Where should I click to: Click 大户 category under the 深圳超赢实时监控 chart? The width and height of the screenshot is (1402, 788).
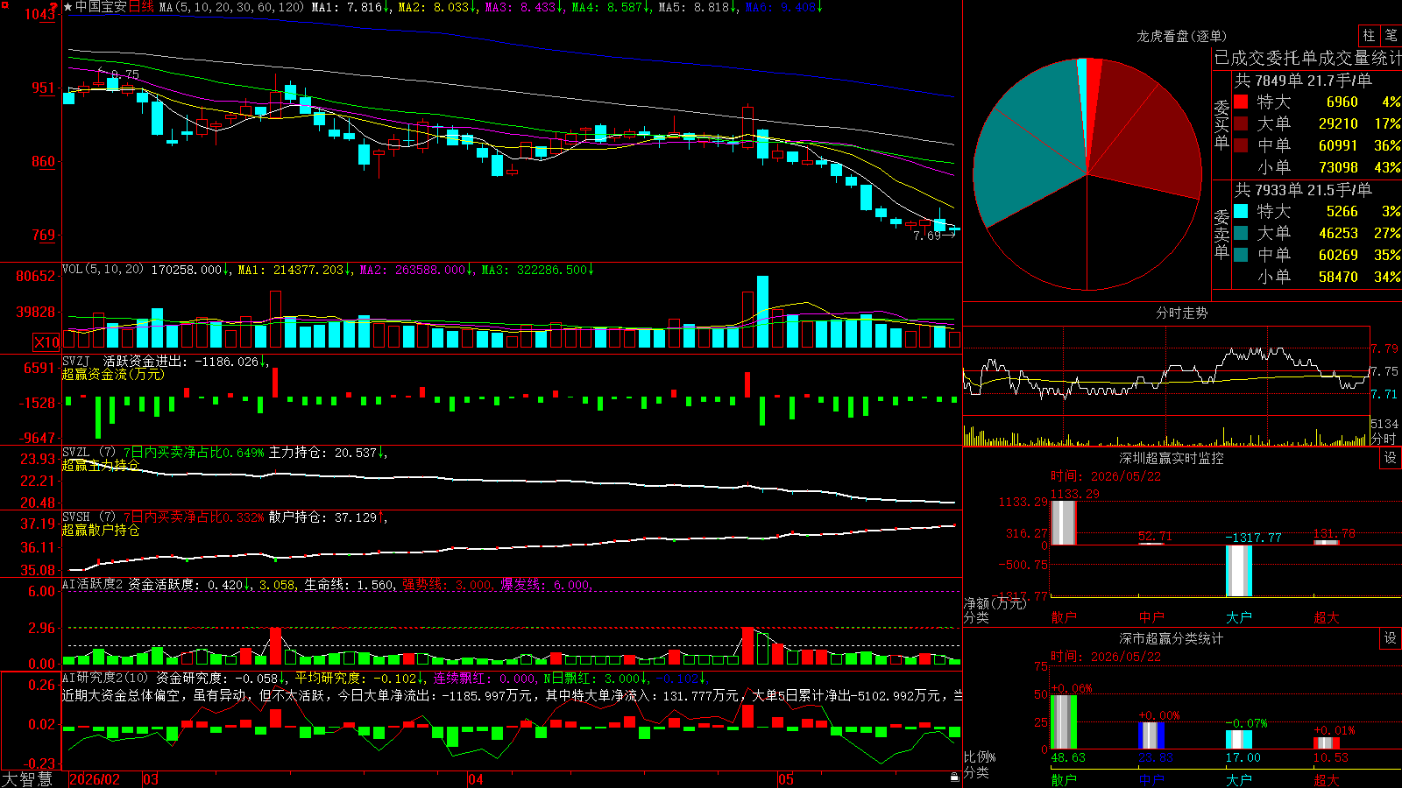coord(1239,617)
